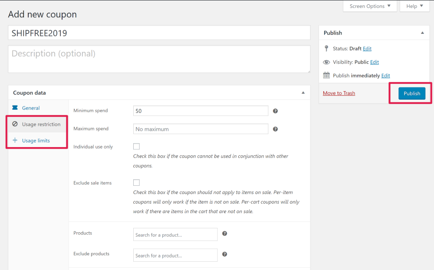Click the Products field help icon
The width and height of the screenshot is (434, 270).
click(x=224, y=234)
